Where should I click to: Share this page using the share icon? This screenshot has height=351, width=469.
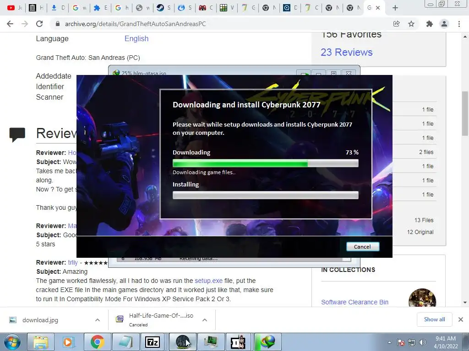click(x=397, y=24)
